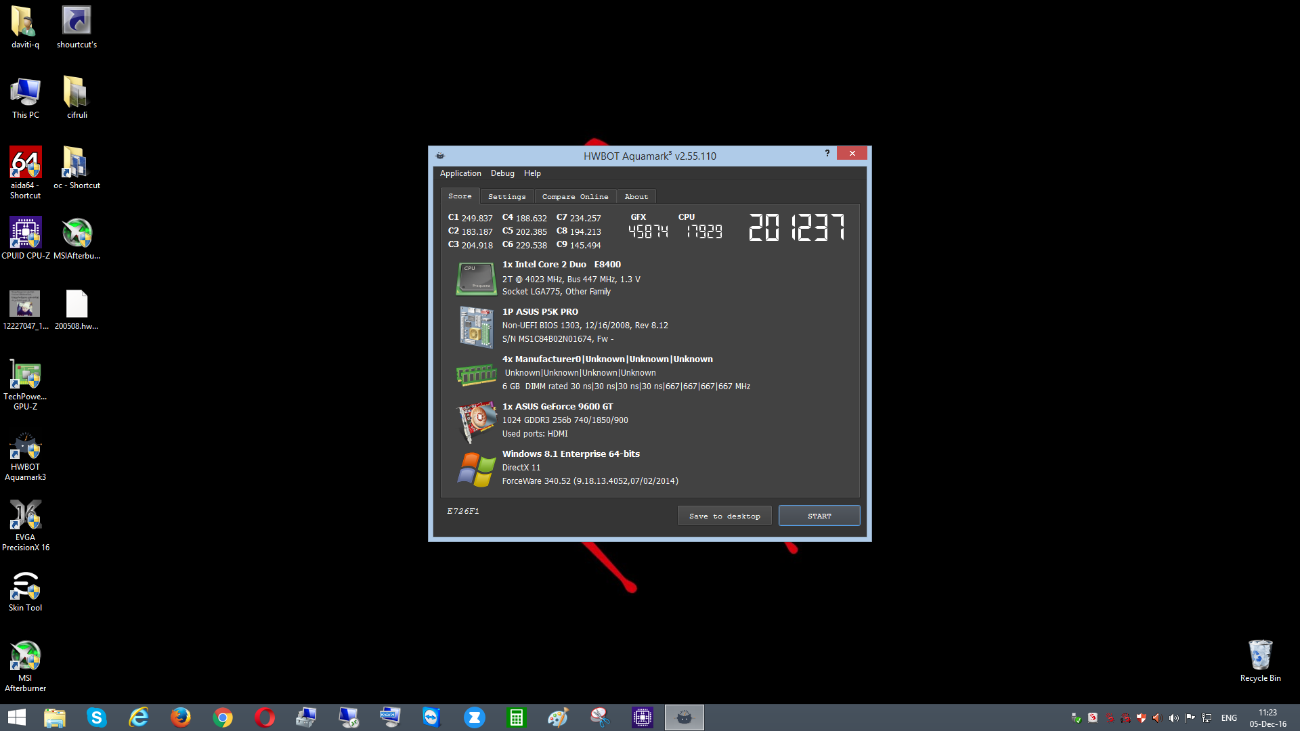The width and height of the screenshot is (1300, 731).
Task: Open CPU-Z purple chip icon in taskbar
Action: click(x=643, y=717)
